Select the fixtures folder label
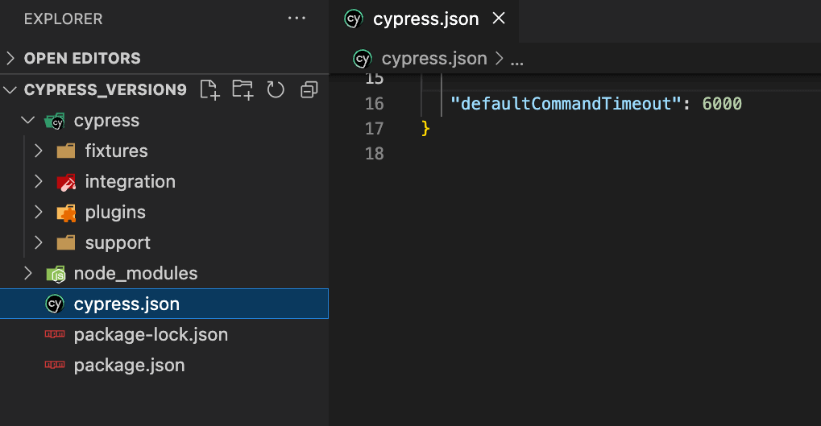Viewport: 821px width, 426px height. (x=116, y=151)
